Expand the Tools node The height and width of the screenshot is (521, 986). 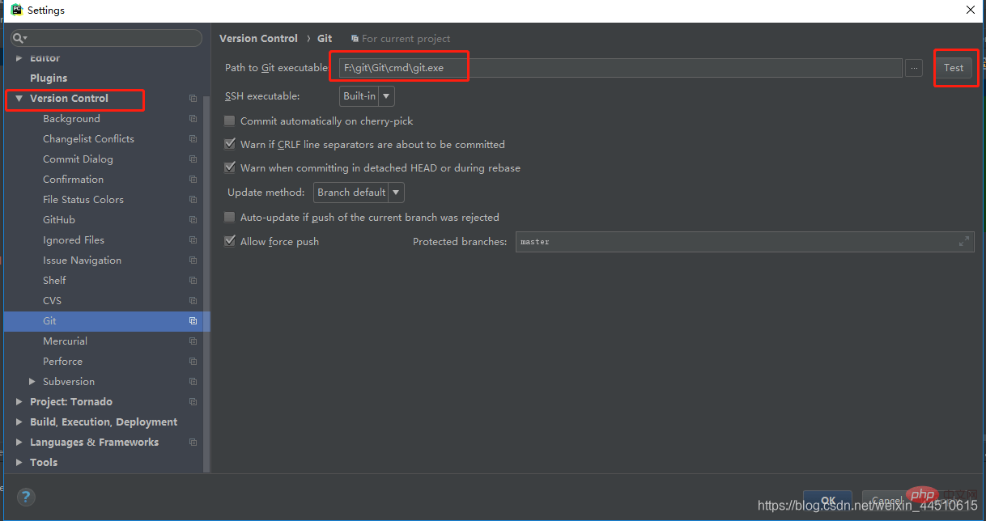pyautogui.click(x=19, y=463)
